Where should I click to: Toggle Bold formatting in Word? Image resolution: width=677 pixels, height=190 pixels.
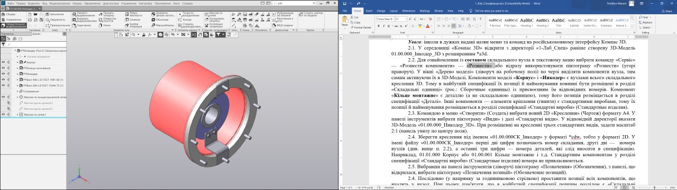pyautogui.click(x=379, y=26)
